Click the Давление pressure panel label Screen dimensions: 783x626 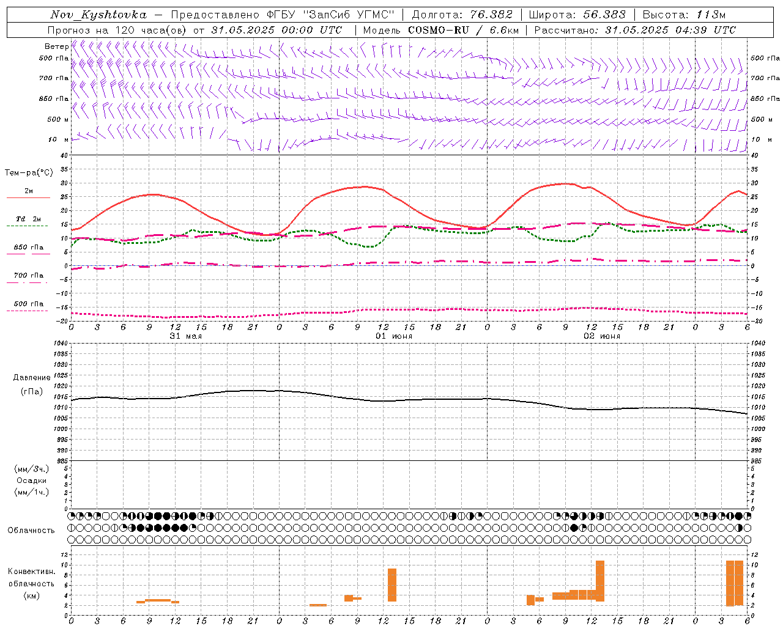point(32,378)
